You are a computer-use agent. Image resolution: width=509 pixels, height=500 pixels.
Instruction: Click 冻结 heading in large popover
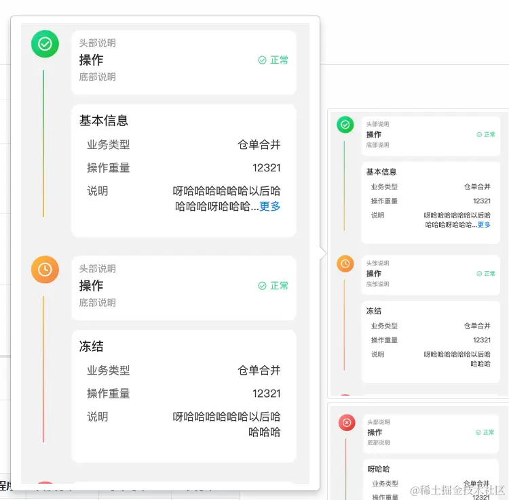[91, 346]
